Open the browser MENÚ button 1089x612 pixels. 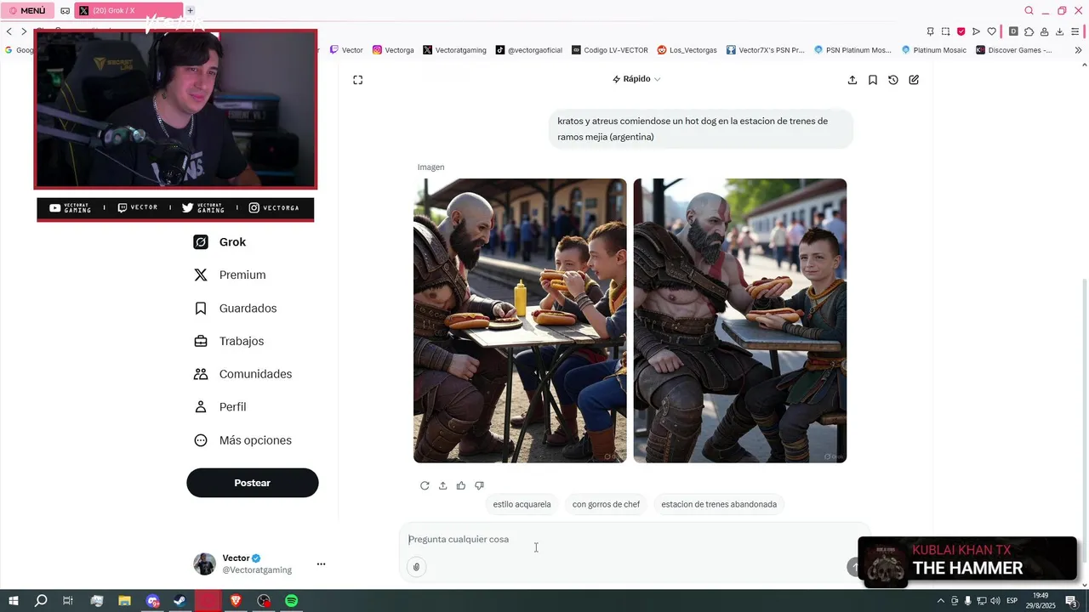[27, 10]
